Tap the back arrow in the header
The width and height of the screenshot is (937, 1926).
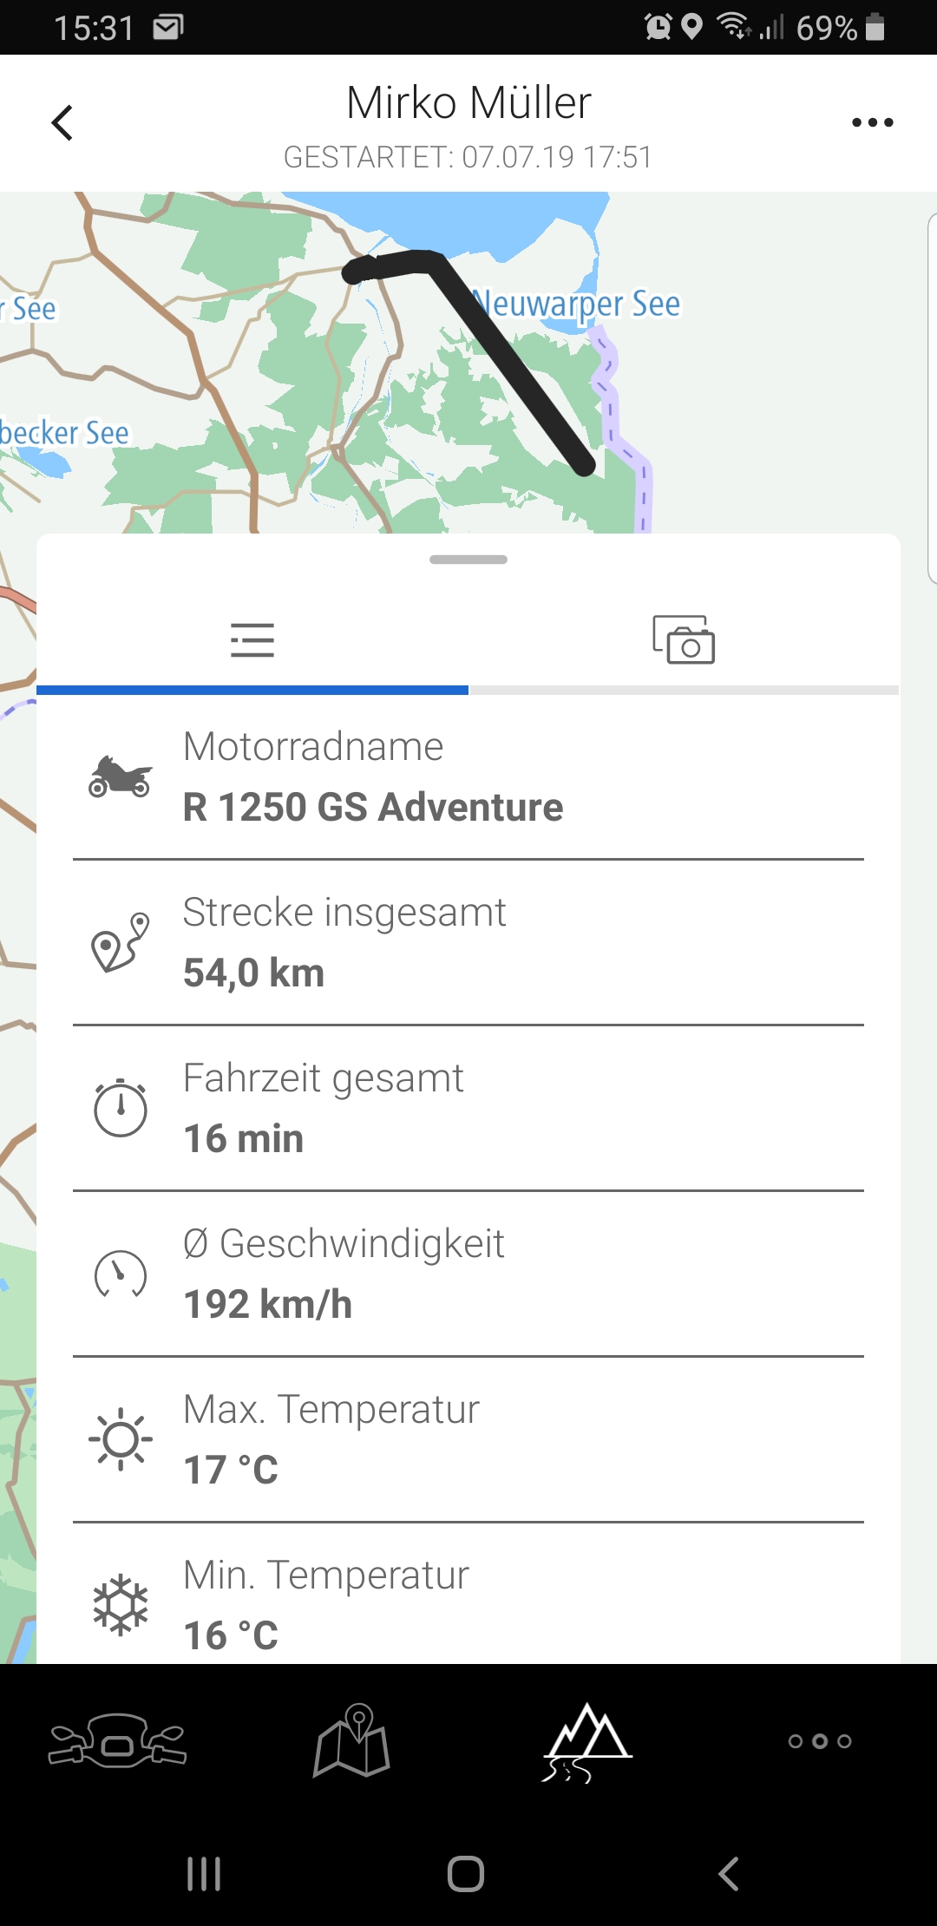62,122
